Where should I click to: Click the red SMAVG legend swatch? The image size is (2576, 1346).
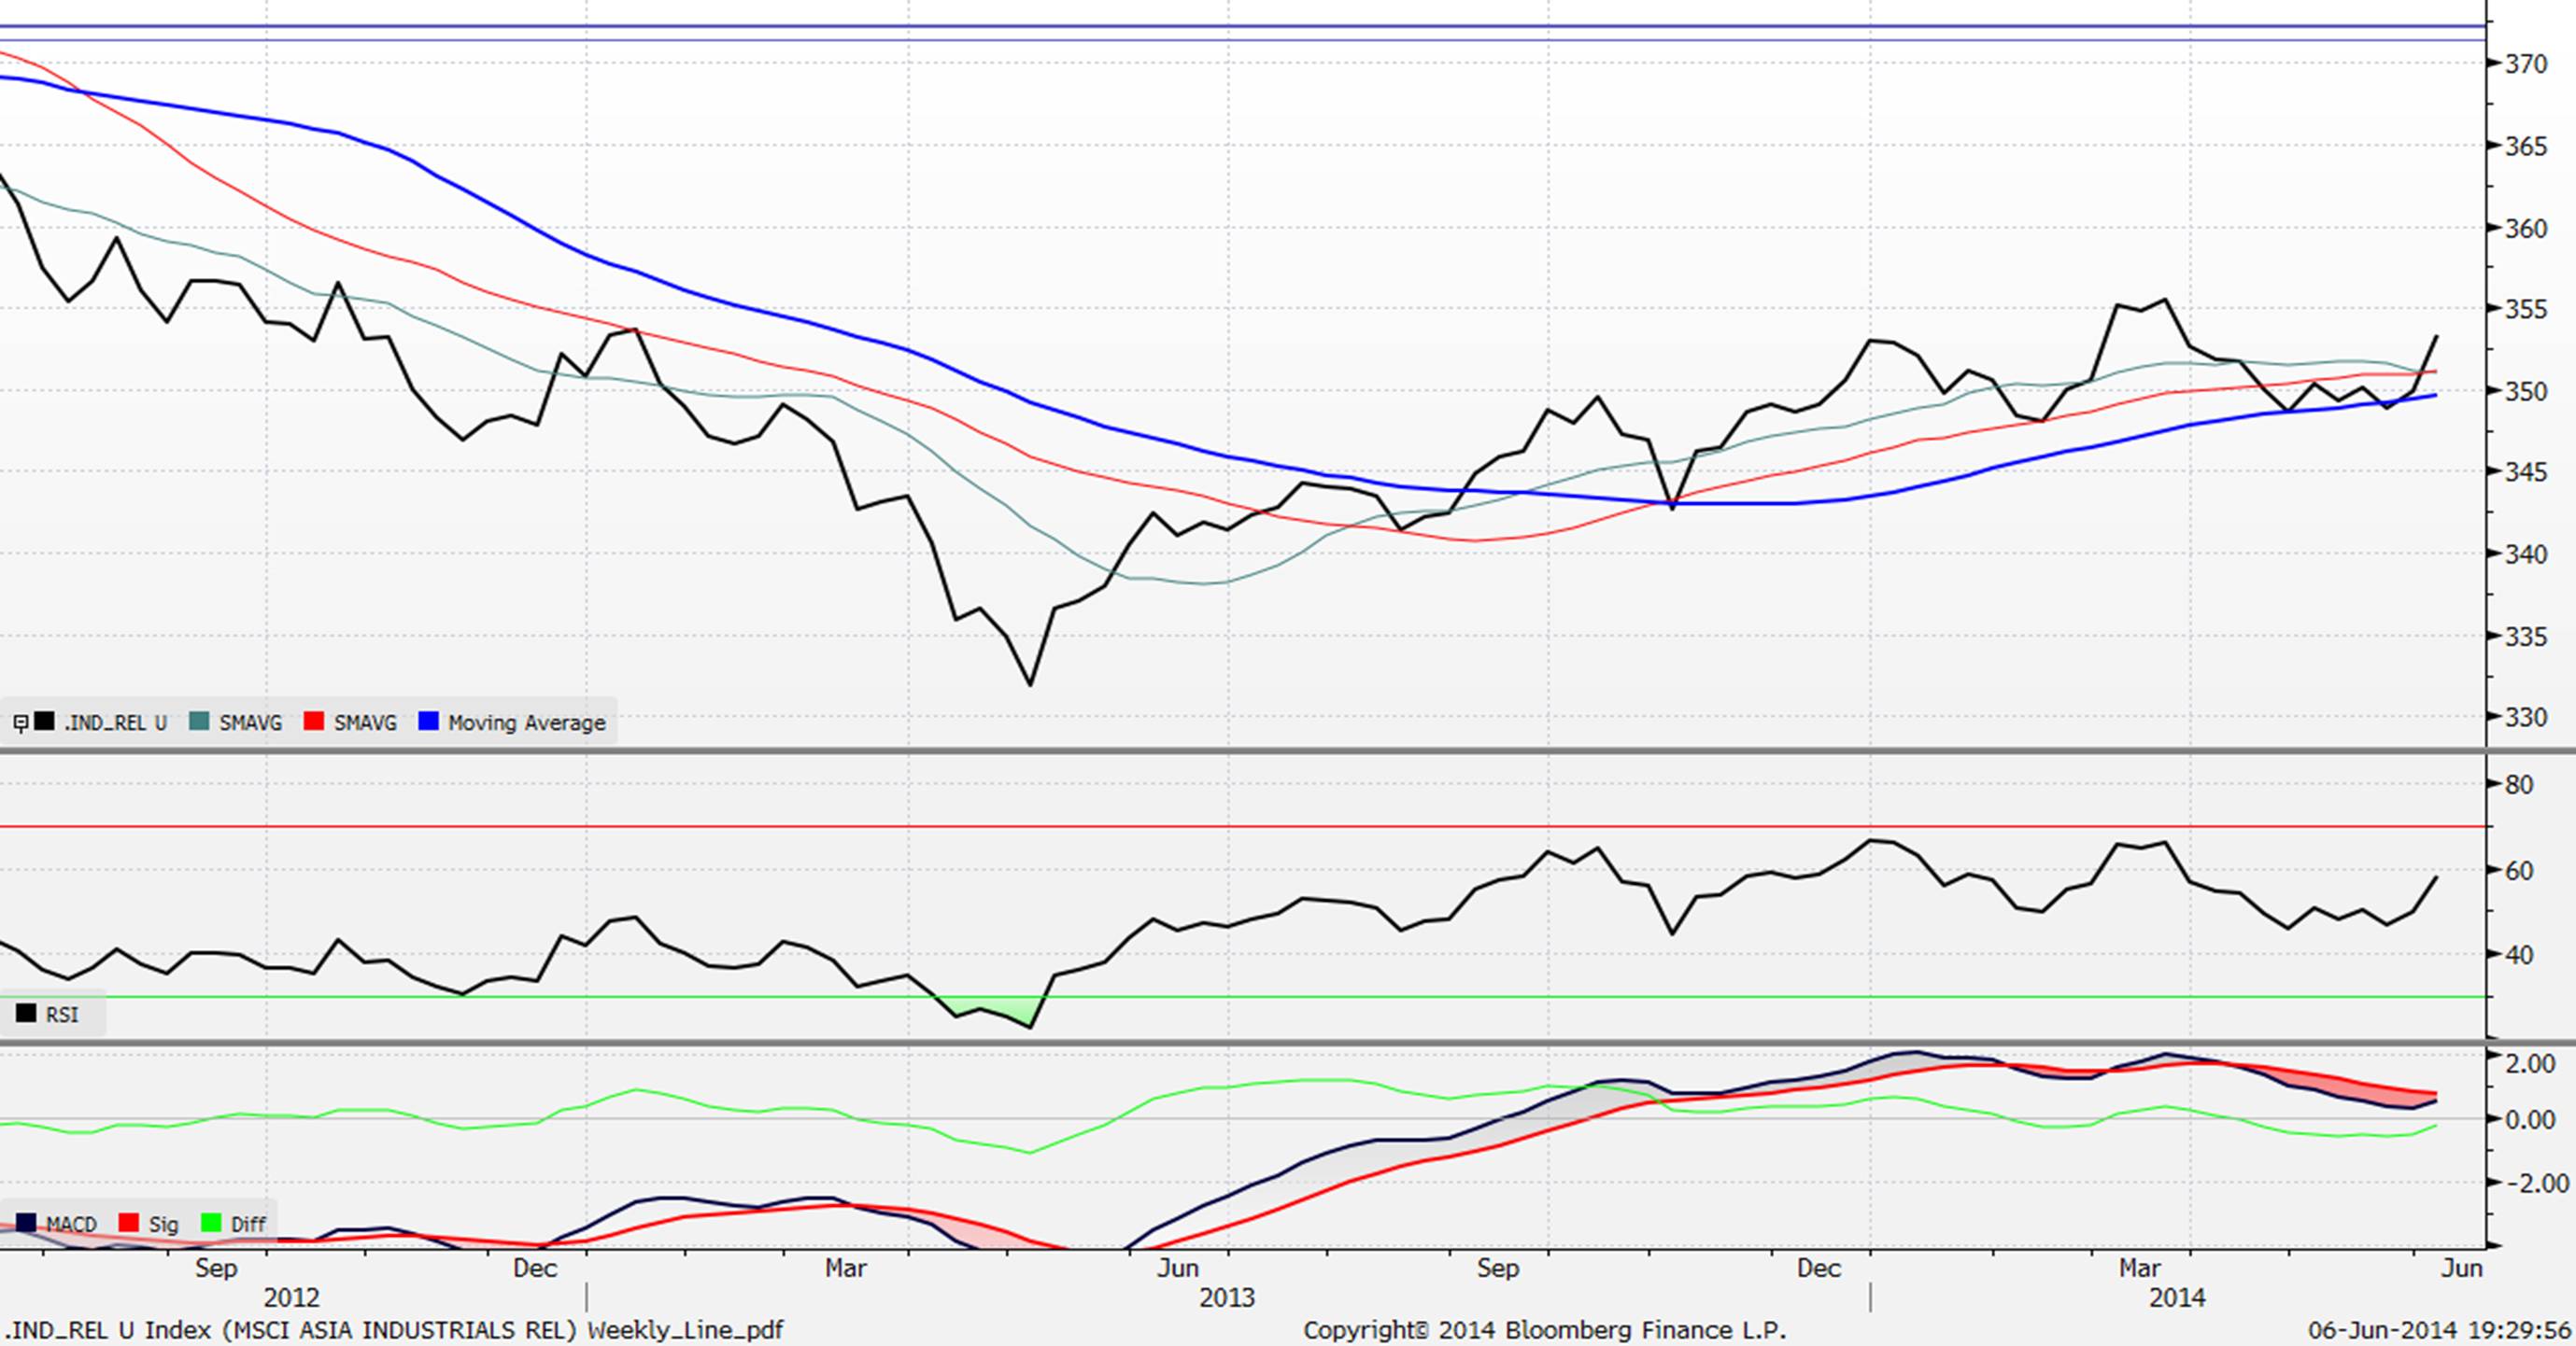pos(314,722)
